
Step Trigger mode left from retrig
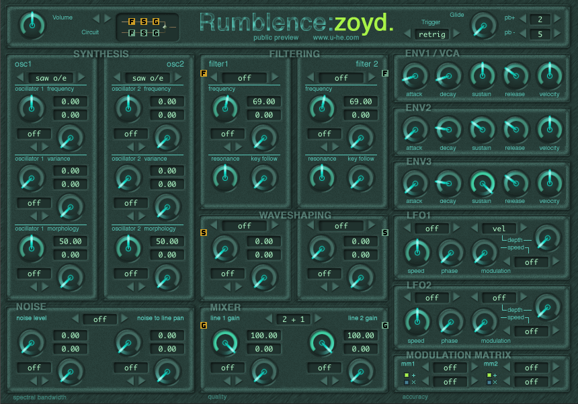[408, 34]
